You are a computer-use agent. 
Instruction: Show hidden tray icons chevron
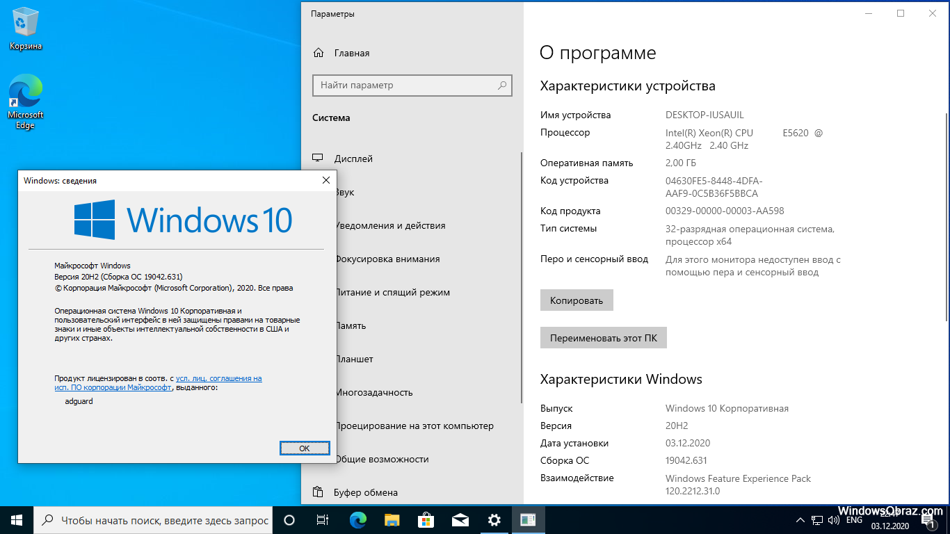(x=801, y=520)
